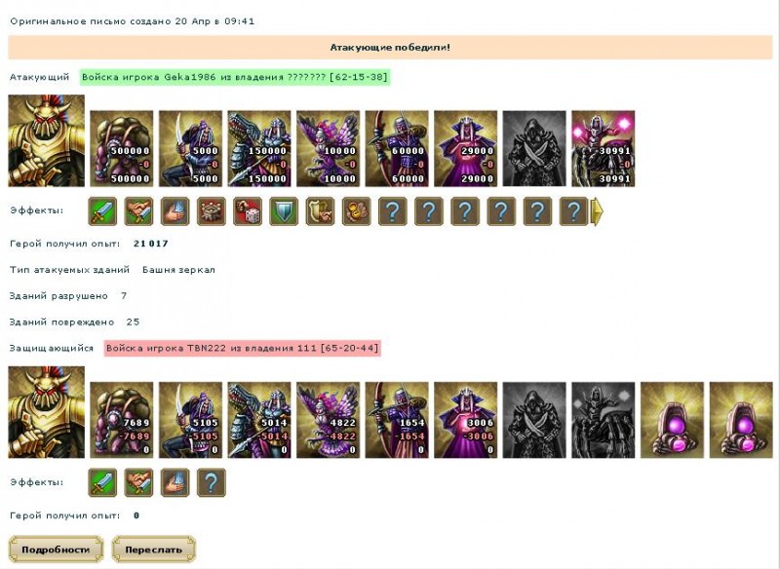Click the shield effect icon
The width and height of the screenshot is (780, 569).
pos(284,211)
